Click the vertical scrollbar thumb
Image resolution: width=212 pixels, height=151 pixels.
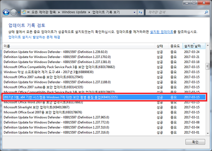coord(208,66)
